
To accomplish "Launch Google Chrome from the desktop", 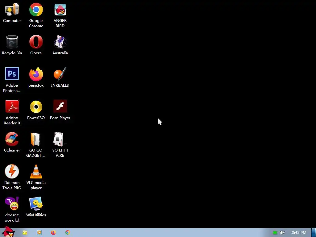I will click(x=36, y=15).
